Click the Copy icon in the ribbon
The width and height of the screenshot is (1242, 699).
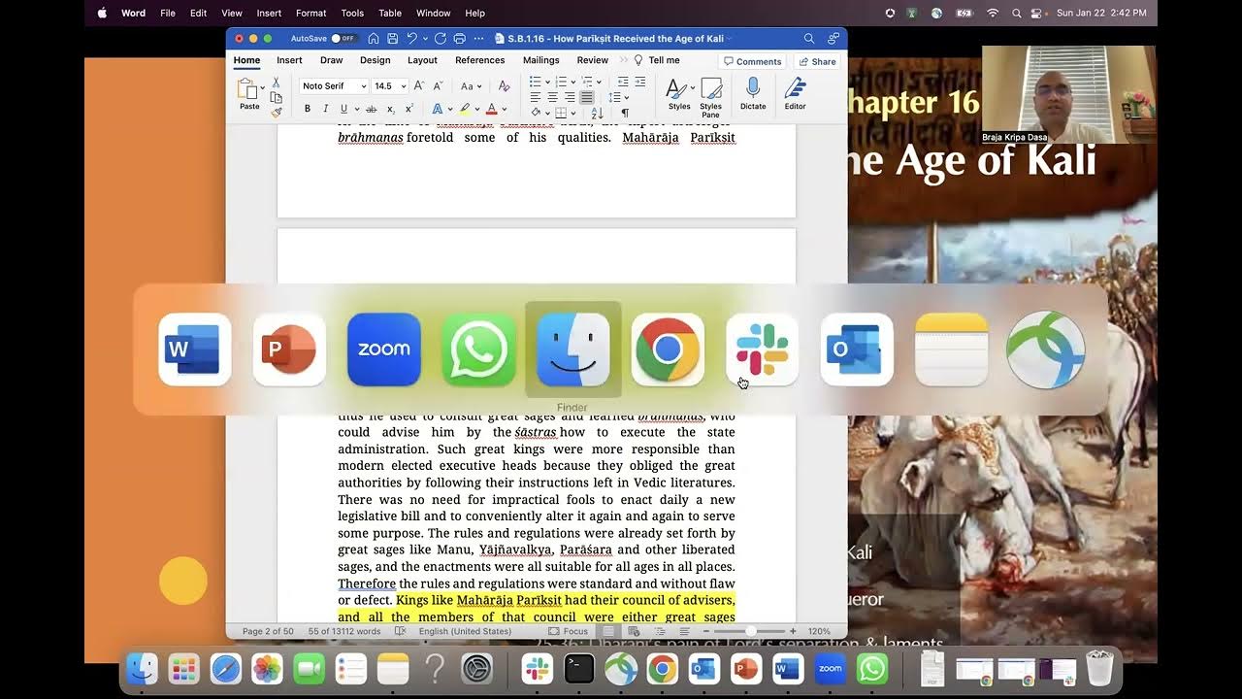click(276, 97)
